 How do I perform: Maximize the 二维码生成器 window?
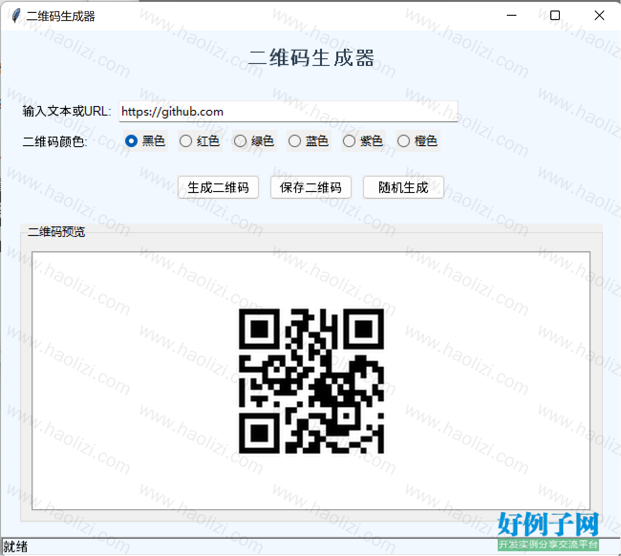pyautogui.click(x=555, y=16)
